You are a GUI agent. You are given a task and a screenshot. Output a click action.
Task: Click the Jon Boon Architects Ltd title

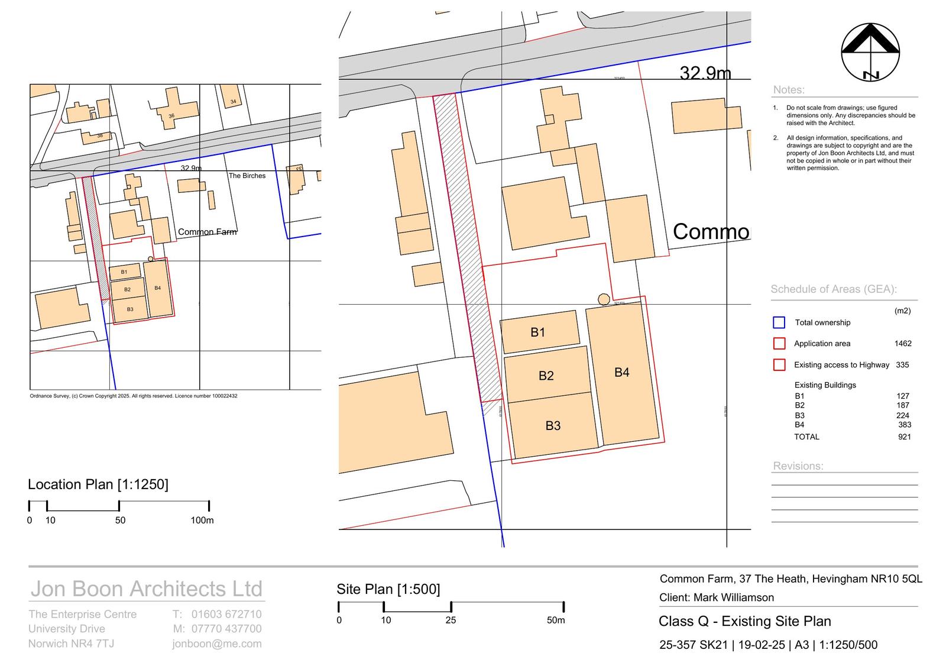(x=146, y=589)
